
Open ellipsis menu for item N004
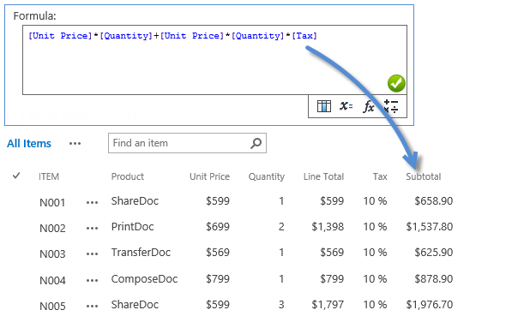(x=92, y=280)
